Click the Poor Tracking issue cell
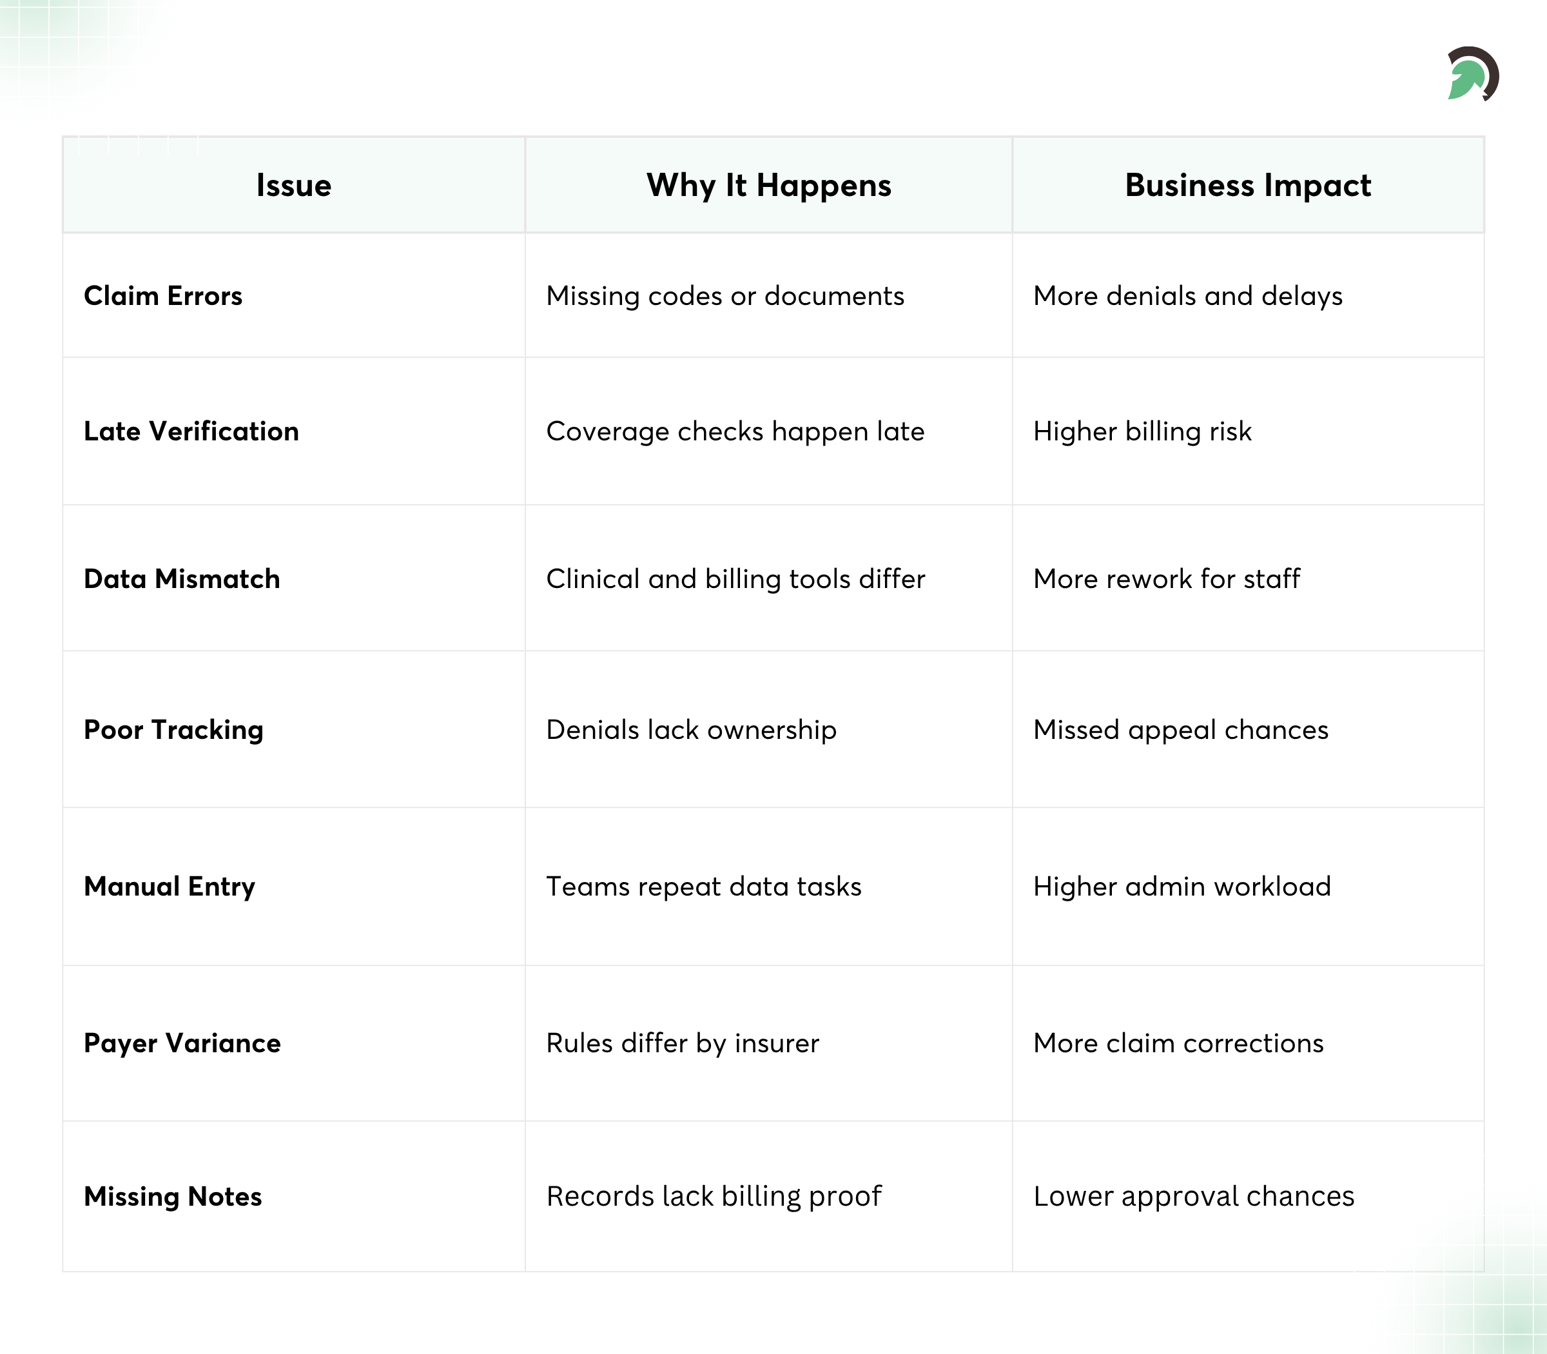This screenshot has height=1354, width=1547. point(174,729)
